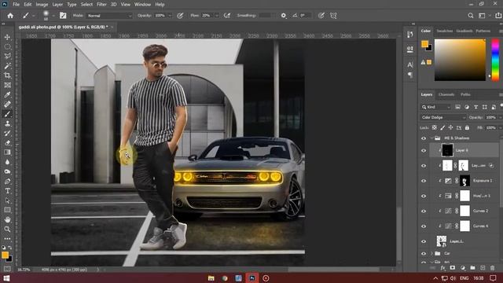Switch to the Channels tab

pos(446,94)
